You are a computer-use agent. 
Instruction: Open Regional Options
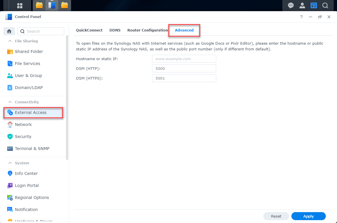click(34, 198)
